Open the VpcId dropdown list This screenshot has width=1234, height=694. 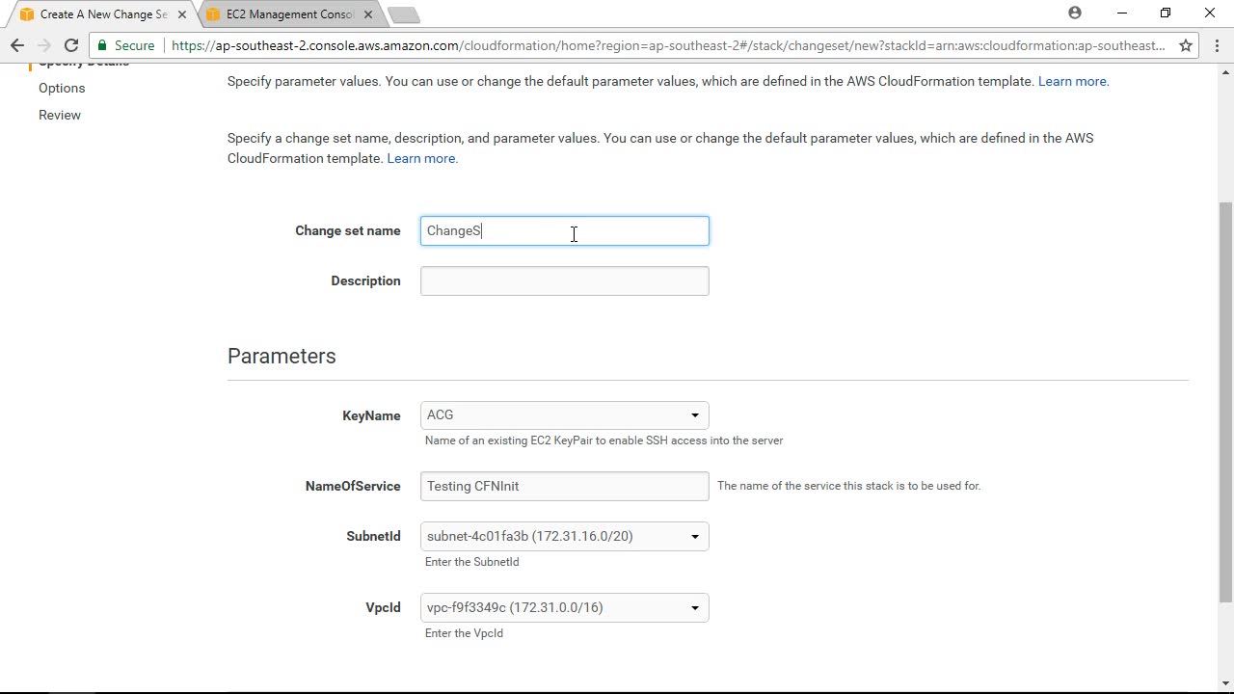564,608
